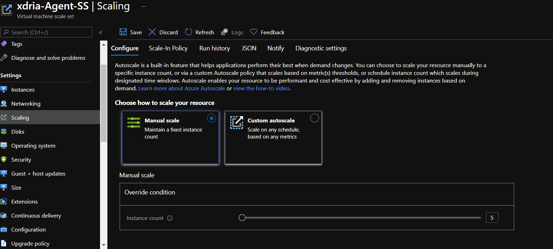Click the Instance count info icon
Image resolution: width=553 pixels, height=249 pixels.
(x=170, y=218)
